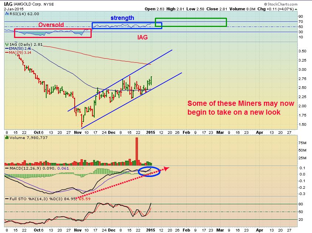
Task: Click the Chg +0.11 (+4.07%) value
Action: (x=275, y=9)
